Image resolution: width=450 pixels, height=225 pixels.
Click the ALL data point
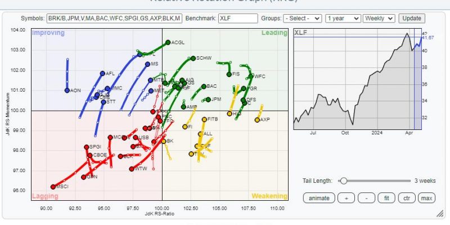pos(200,134)
